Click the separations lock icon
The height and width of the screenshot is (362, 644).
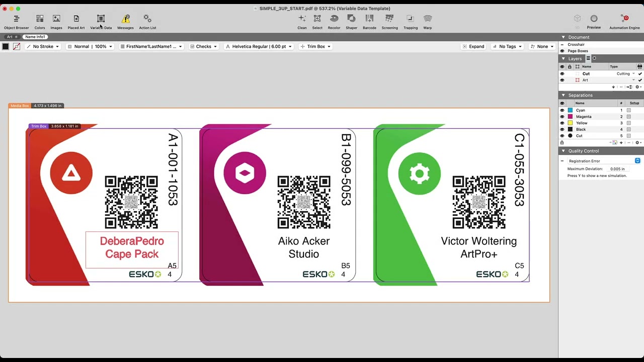click(562, 143)
